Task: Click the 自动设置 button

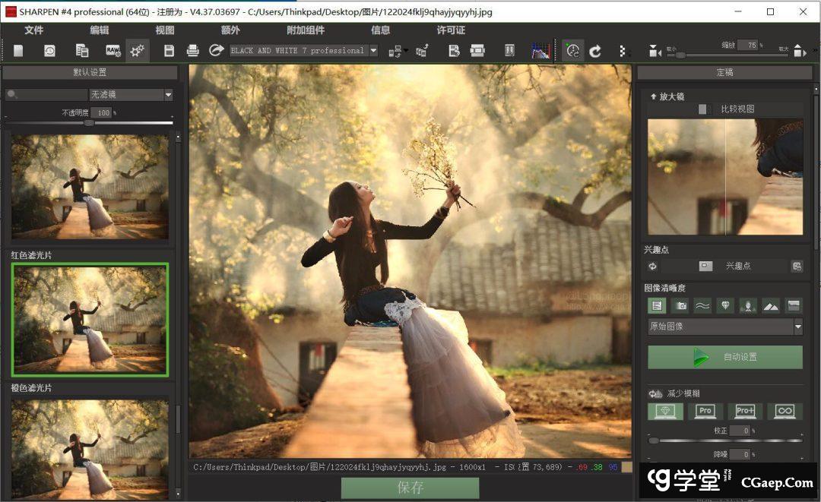Action: tap(724, 357)
